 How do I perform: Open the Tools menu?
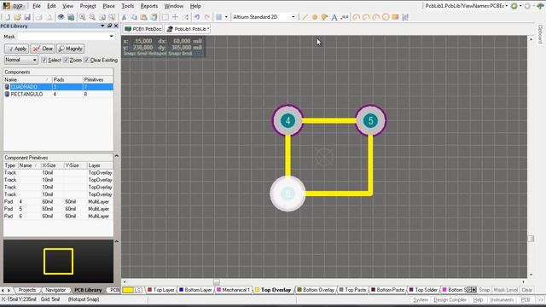(127, 6)
